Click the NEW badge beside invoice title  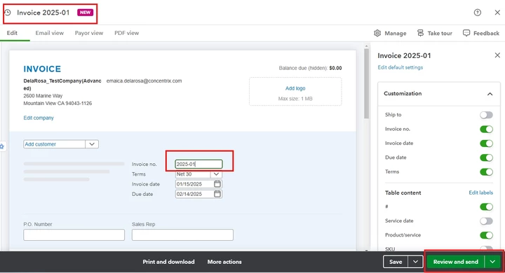pyautogui.click(x=85, y=12)
